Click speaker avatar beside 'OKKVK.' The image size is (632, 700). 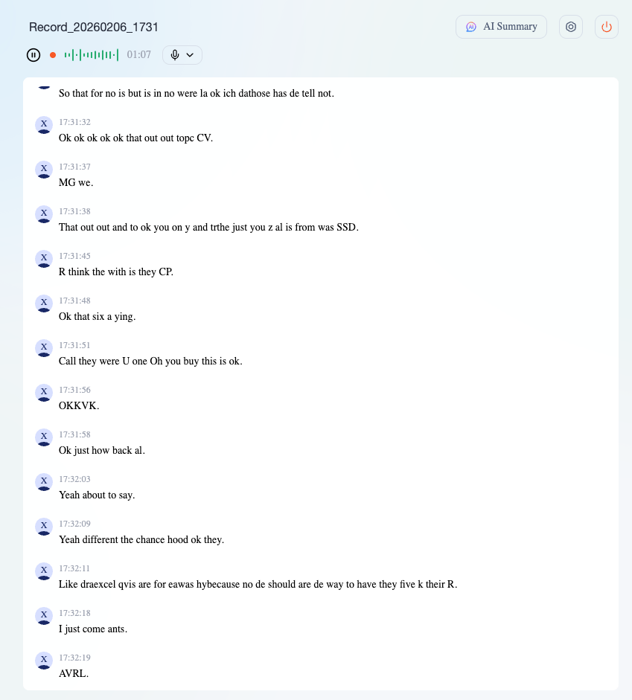point(44,393)
